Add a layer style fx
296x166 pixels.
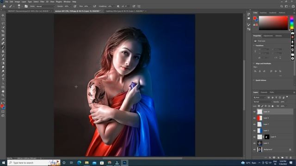[x=270, y=158]
